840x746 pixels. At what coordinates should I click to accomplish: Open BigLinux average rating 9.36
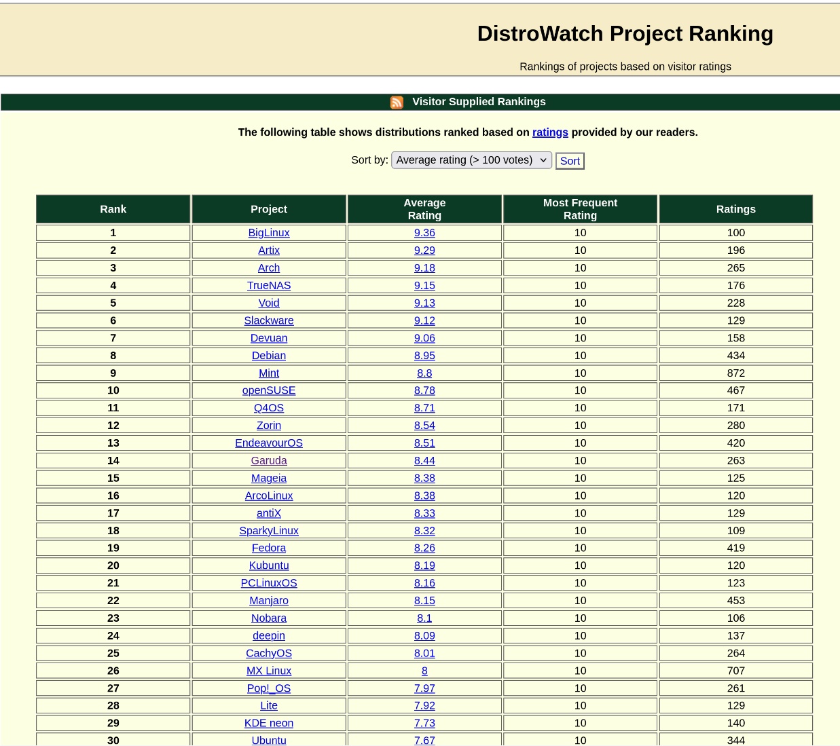pyautogui.click(x=424, y=233)
